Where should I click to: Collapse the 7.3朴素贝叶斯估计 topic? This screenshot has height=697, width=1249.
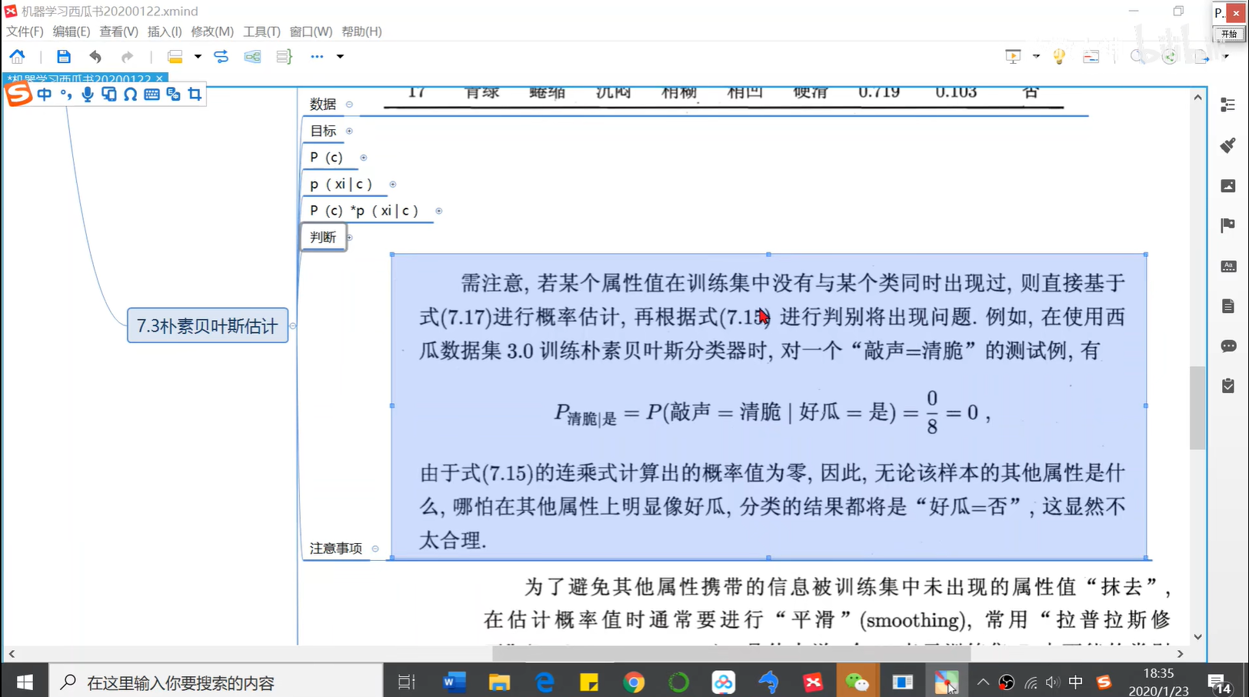click(293, 326)
